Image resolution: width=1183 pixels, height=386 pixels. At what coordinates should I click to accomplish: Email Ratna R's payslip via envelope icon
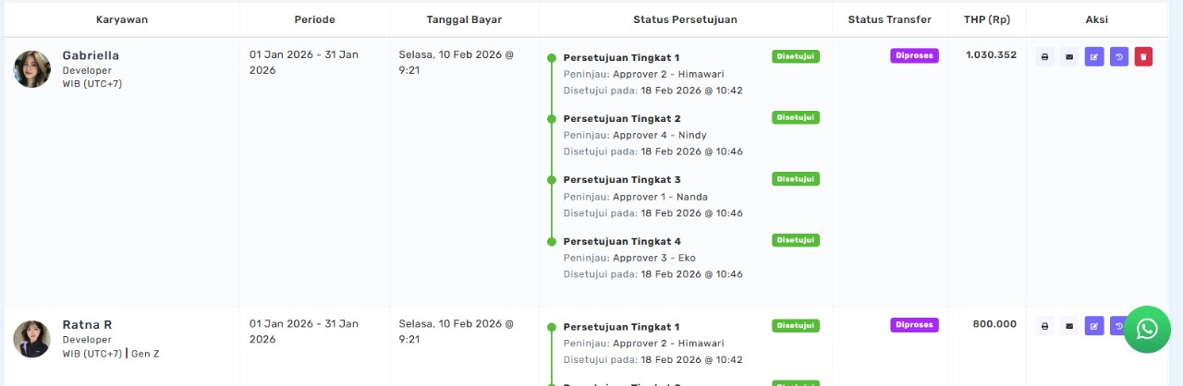[x=1069, y=326]
